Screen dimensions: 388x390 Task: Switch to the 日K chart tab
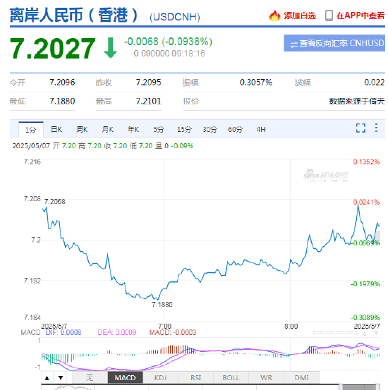(56, 129)
